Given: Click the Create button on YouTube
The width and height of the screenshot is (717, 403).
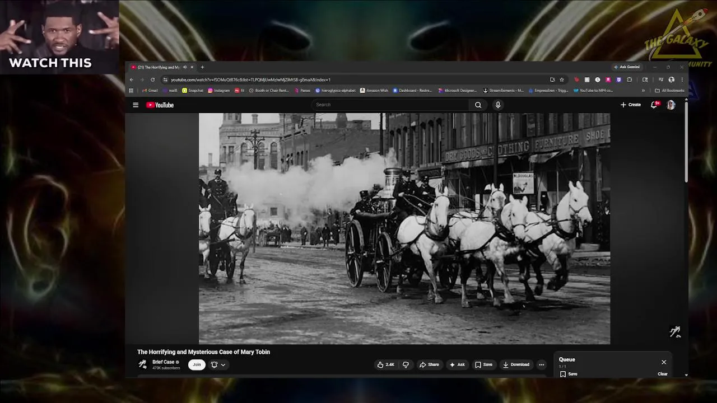Looking at the screenshot, I should tap(631, 105).
